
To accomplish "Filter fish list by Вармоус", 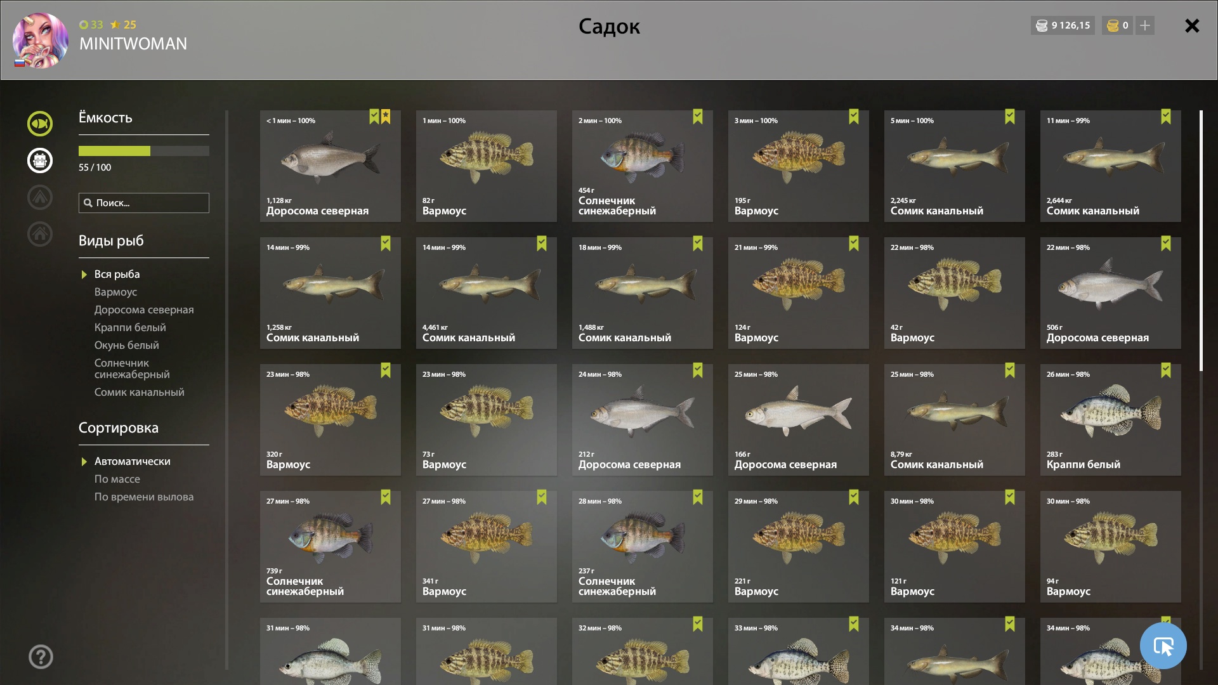I will tap(115, 292).
